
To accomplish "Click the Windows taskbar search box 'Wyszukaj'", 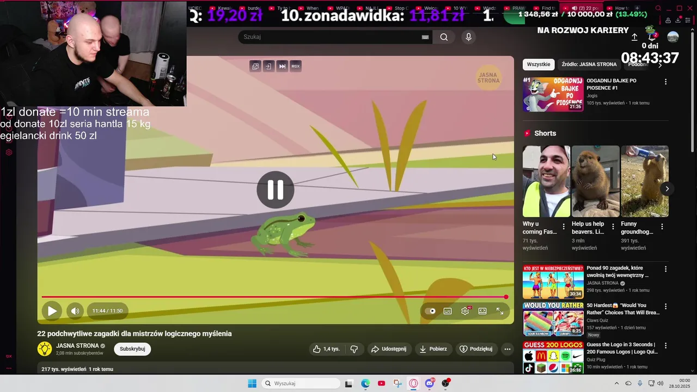I will [x=301, y=383].
